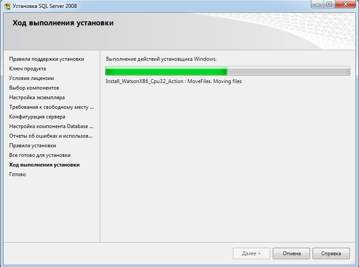This screenshot has width=359, height=267.
Task: Open the Конфигурация сервера step
Action: [37, 117]
